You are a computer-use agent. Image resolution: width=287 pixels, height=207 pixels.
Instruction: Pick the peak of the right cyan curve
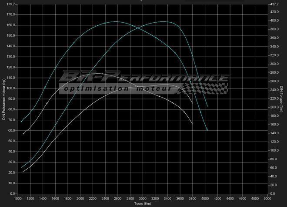click(162, 21)
